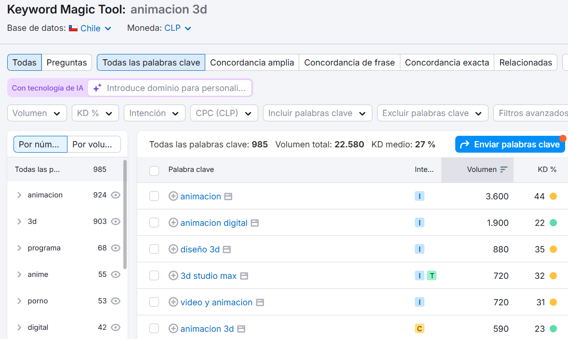Open SERP view icon next to 'animacion'
Viewport: 568px width, 339px height.
228,196
